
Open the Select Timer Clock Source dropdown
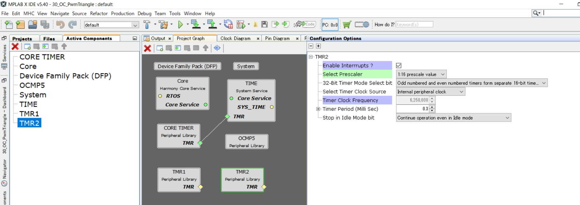(431, 92)
